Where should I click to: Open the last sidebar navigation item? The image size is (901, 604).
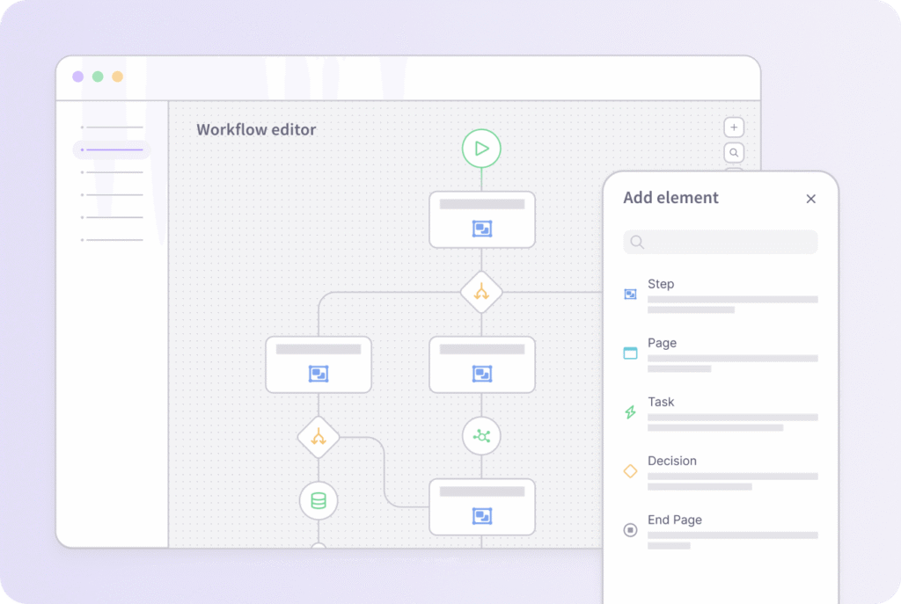[112, 239]
